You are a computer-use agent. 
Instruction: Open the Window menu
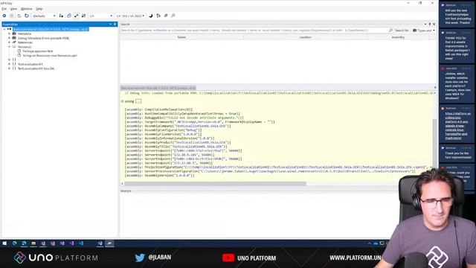(x=27, y=9)
